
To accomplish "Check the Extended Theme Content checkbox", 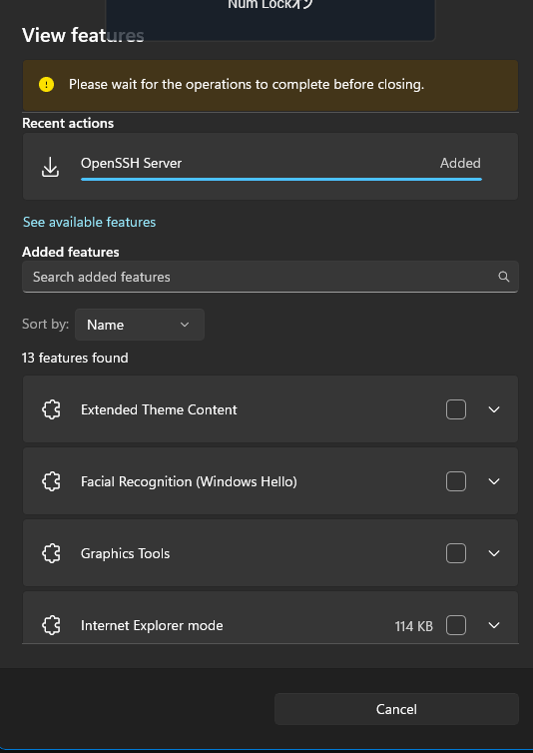I will (456, 409).
